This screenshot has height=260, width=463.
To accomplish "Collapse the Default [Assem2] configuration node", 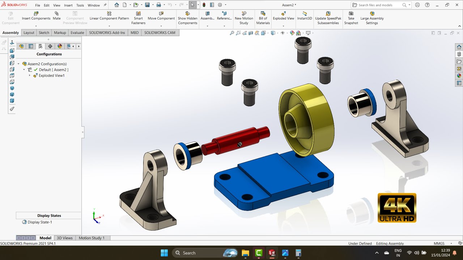I will click(24, 70).
